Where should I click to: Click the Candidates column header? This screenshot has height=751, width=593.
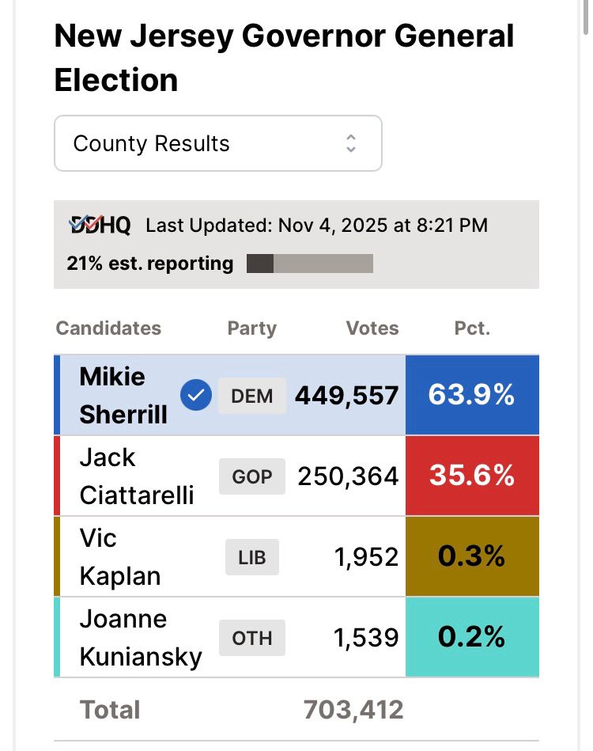coord(108,328)
